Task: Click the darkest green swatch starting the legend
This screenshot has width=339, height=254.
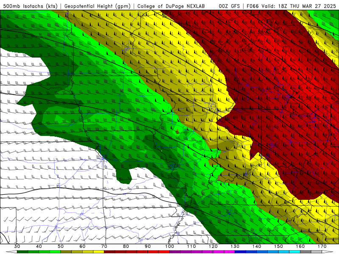Action: tap(22, 252)
